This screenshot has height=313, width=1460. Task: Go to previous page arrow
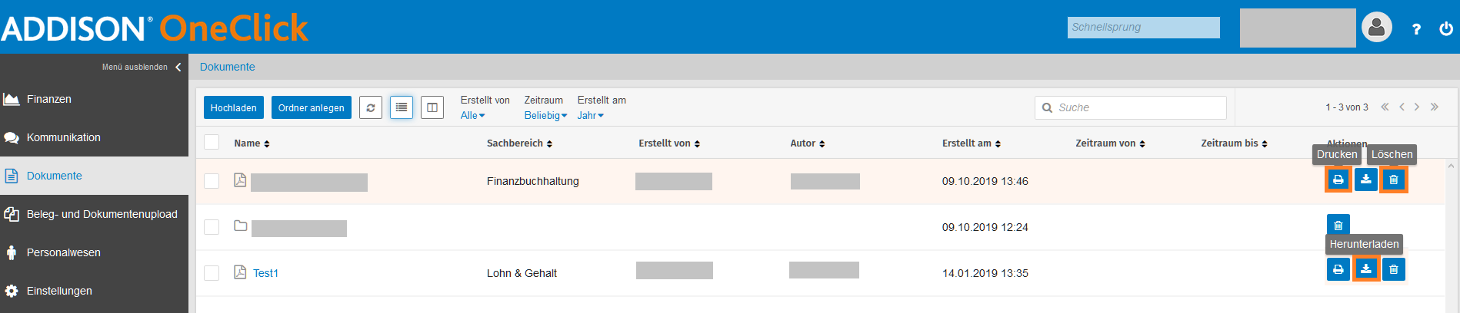(1402, 107)
